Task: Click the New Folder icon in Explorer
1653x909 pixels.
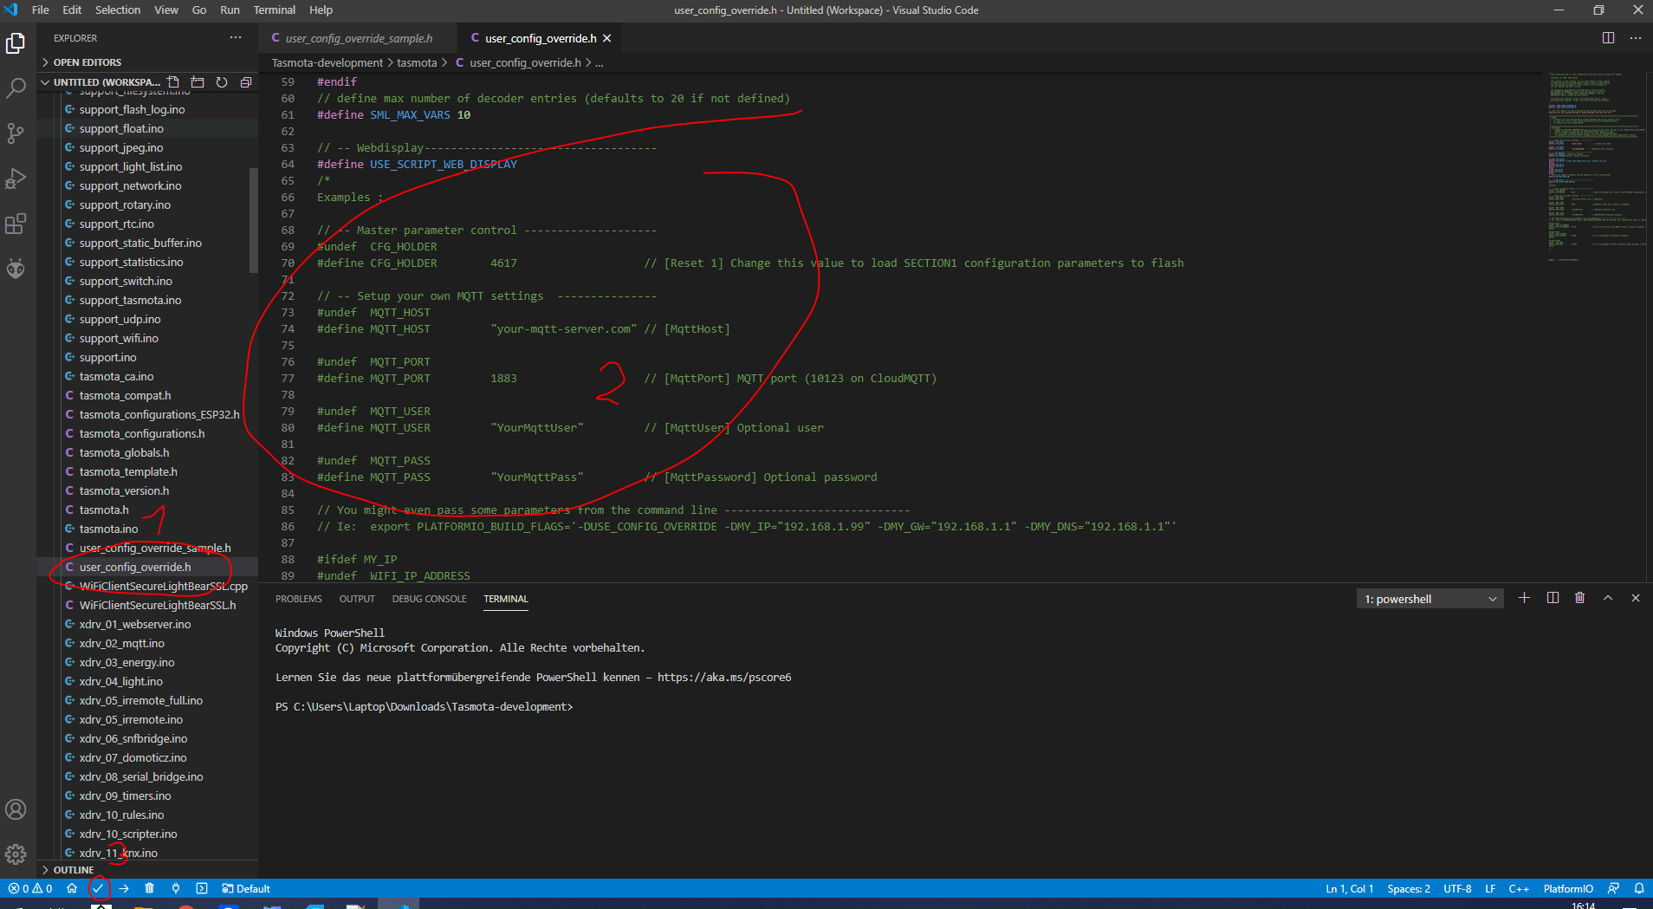Action: [198, 82]
